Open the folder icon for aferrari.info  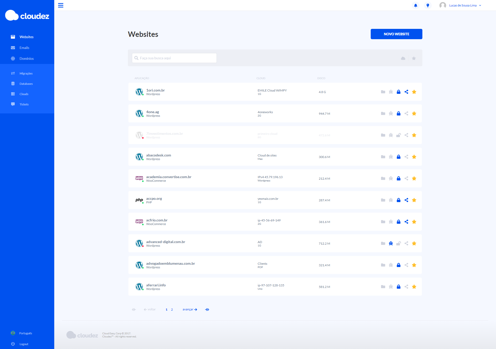tap(383, 287)
